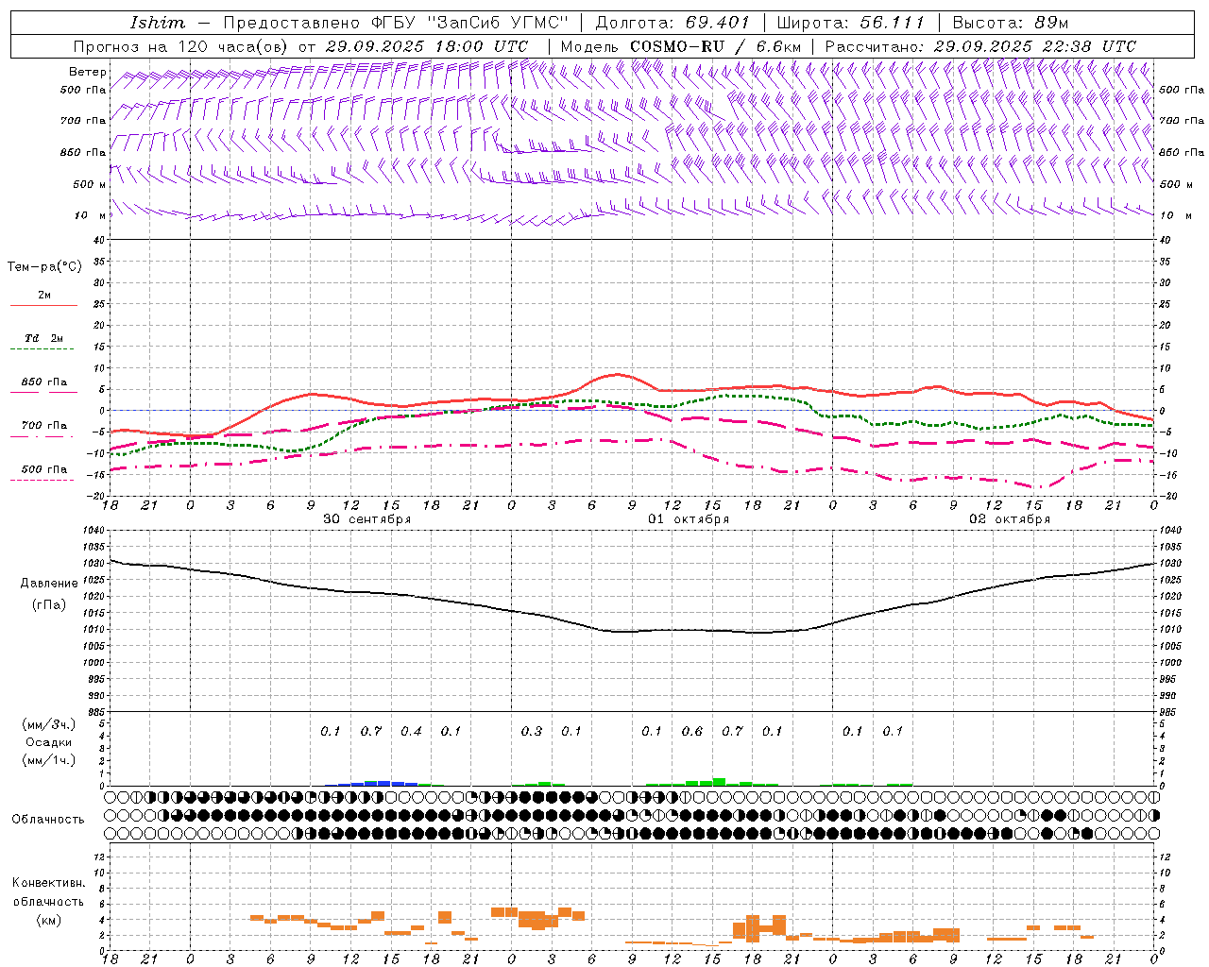The image size is (1209, 967).
Task: Click the Долгота: 69.401 value
Action: (x=672, y=23)
